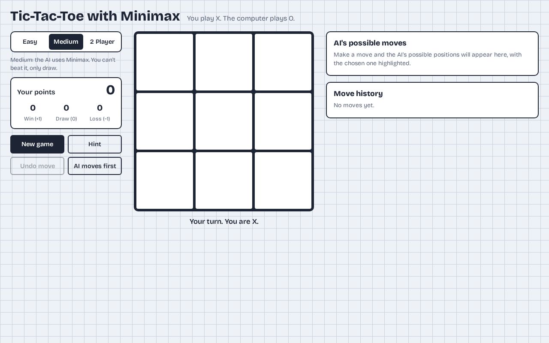This screenshot has width=549, height=343.
Task: Select the Medium difficulty option
Action: point(66,42)
